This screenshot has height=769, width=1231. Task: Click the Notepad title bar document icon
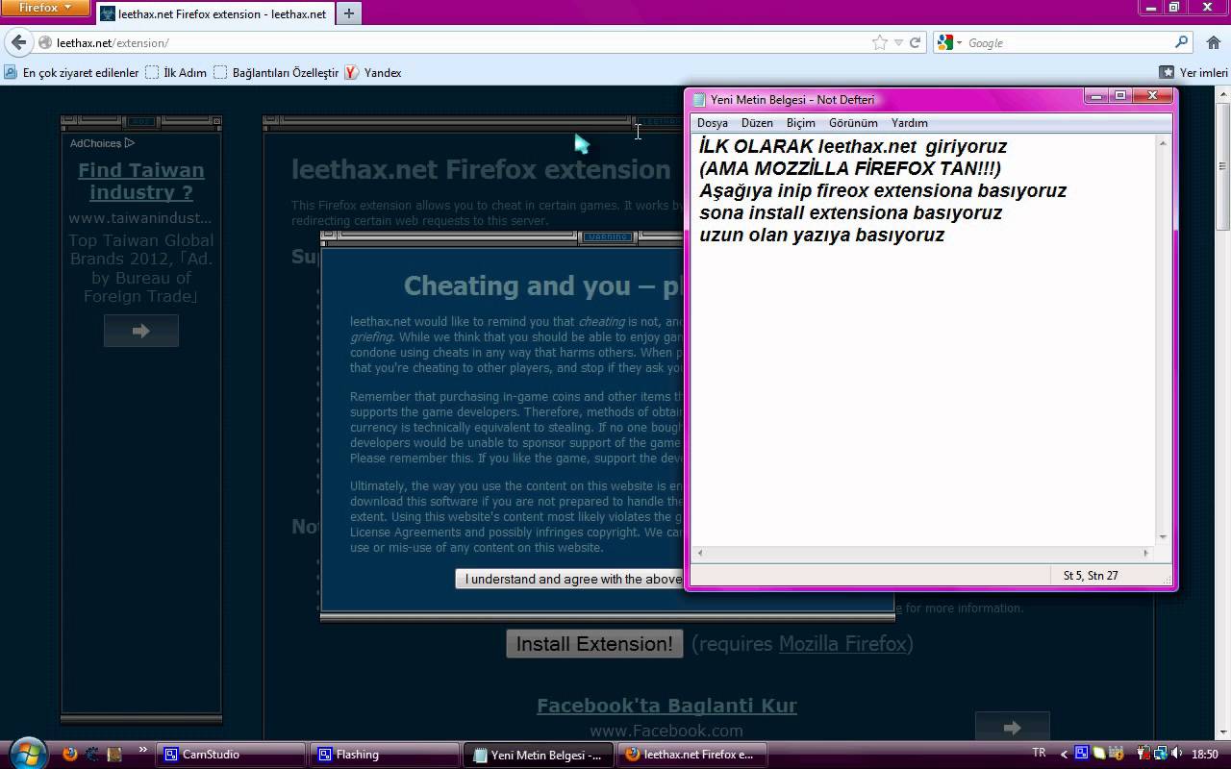699,99
